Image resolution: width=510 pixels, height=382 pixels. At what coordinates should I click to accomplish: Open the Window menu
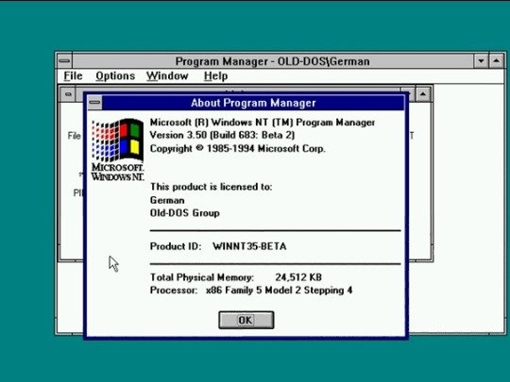167,76
